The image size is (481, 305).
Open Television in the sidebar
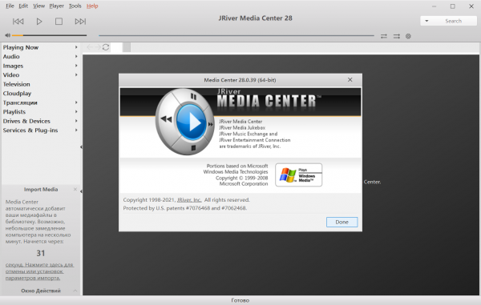click(17, 84)
